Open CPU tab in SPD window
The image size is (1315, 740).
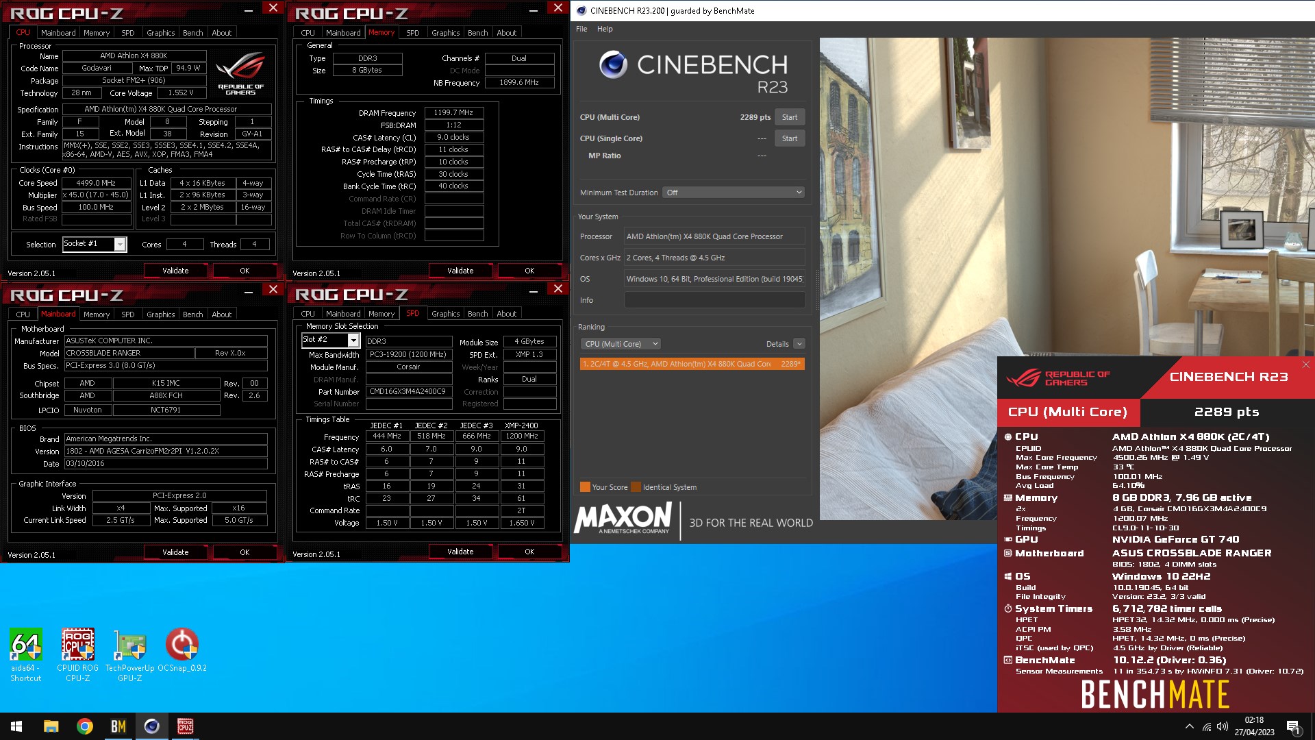(308, 314)
